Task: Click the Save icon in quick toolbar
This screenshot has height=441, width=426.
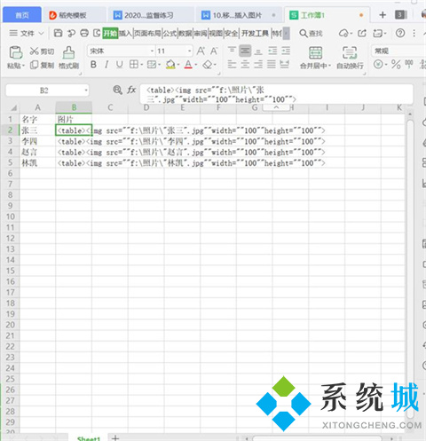Action: [x=58, y=33]
